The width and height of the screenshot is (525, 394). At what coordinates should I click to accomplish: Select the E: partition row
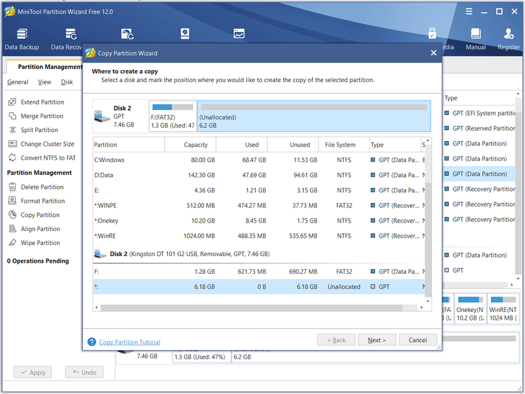point(259,190)
